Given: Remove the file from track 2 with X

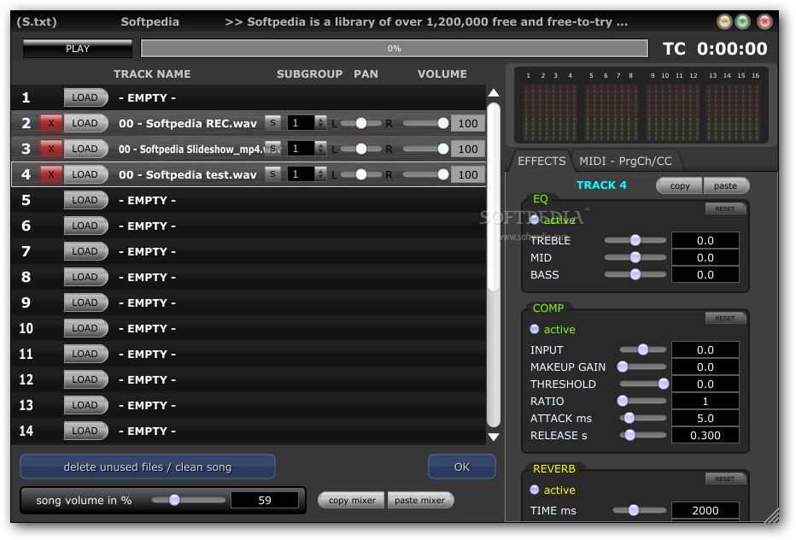Looking at the screenshot, I should pyautogui.click(x=50, y=123).
